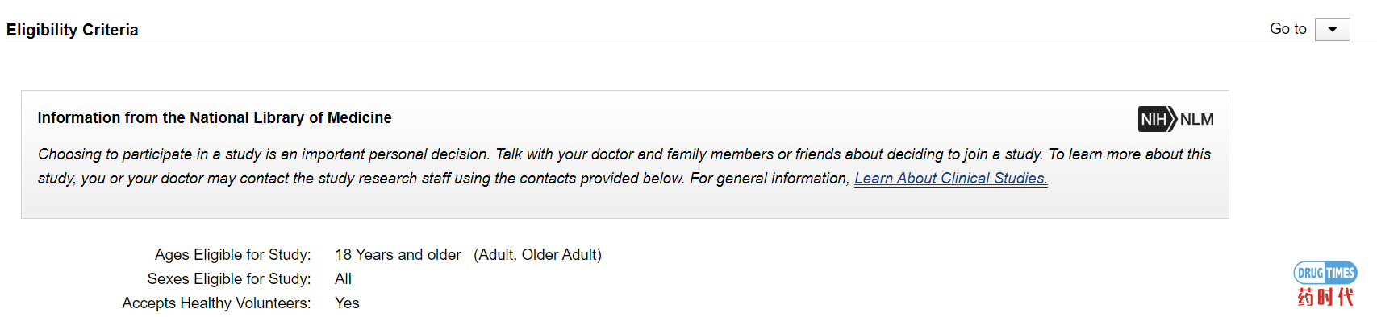The image size is (1377, 317).
Task: Click the To learn more about this phrase
Action: [1129, 154]
